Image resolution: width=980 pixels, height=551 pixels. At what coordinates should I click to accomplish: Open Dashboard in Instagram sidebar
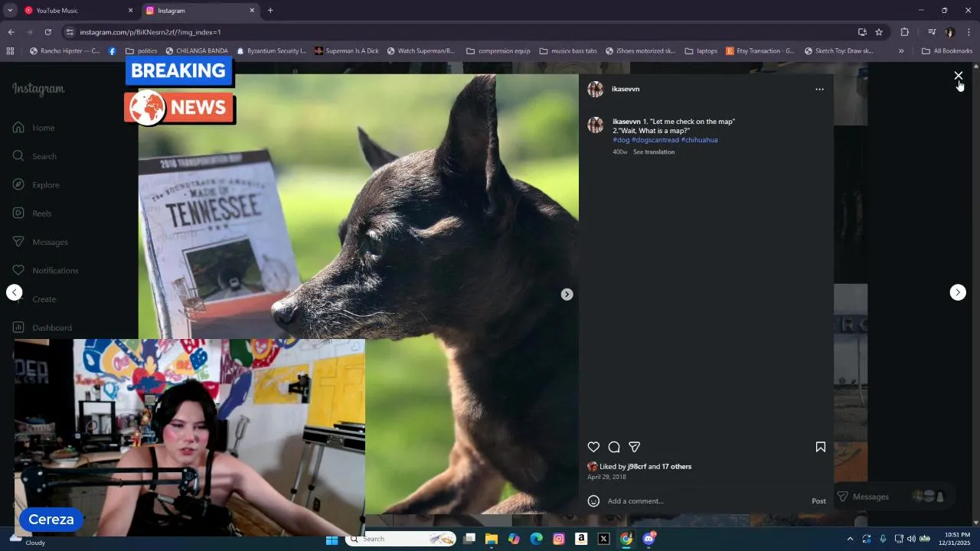coord(42,328)
